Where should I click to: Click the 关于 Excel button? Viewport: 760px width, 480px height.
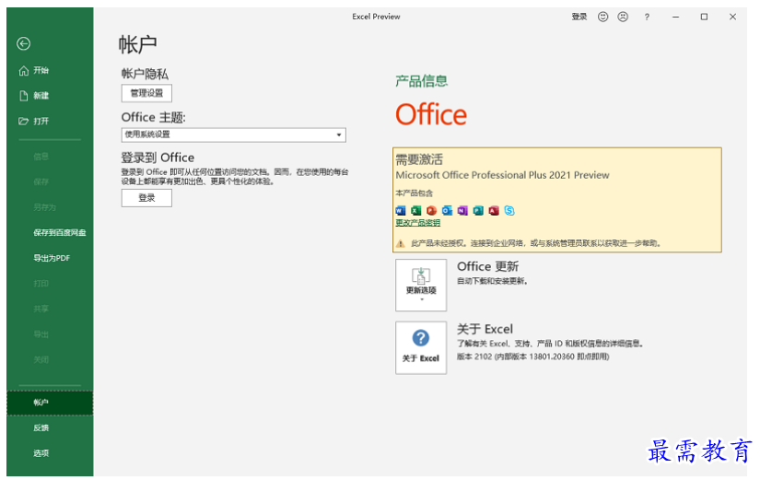421,347
